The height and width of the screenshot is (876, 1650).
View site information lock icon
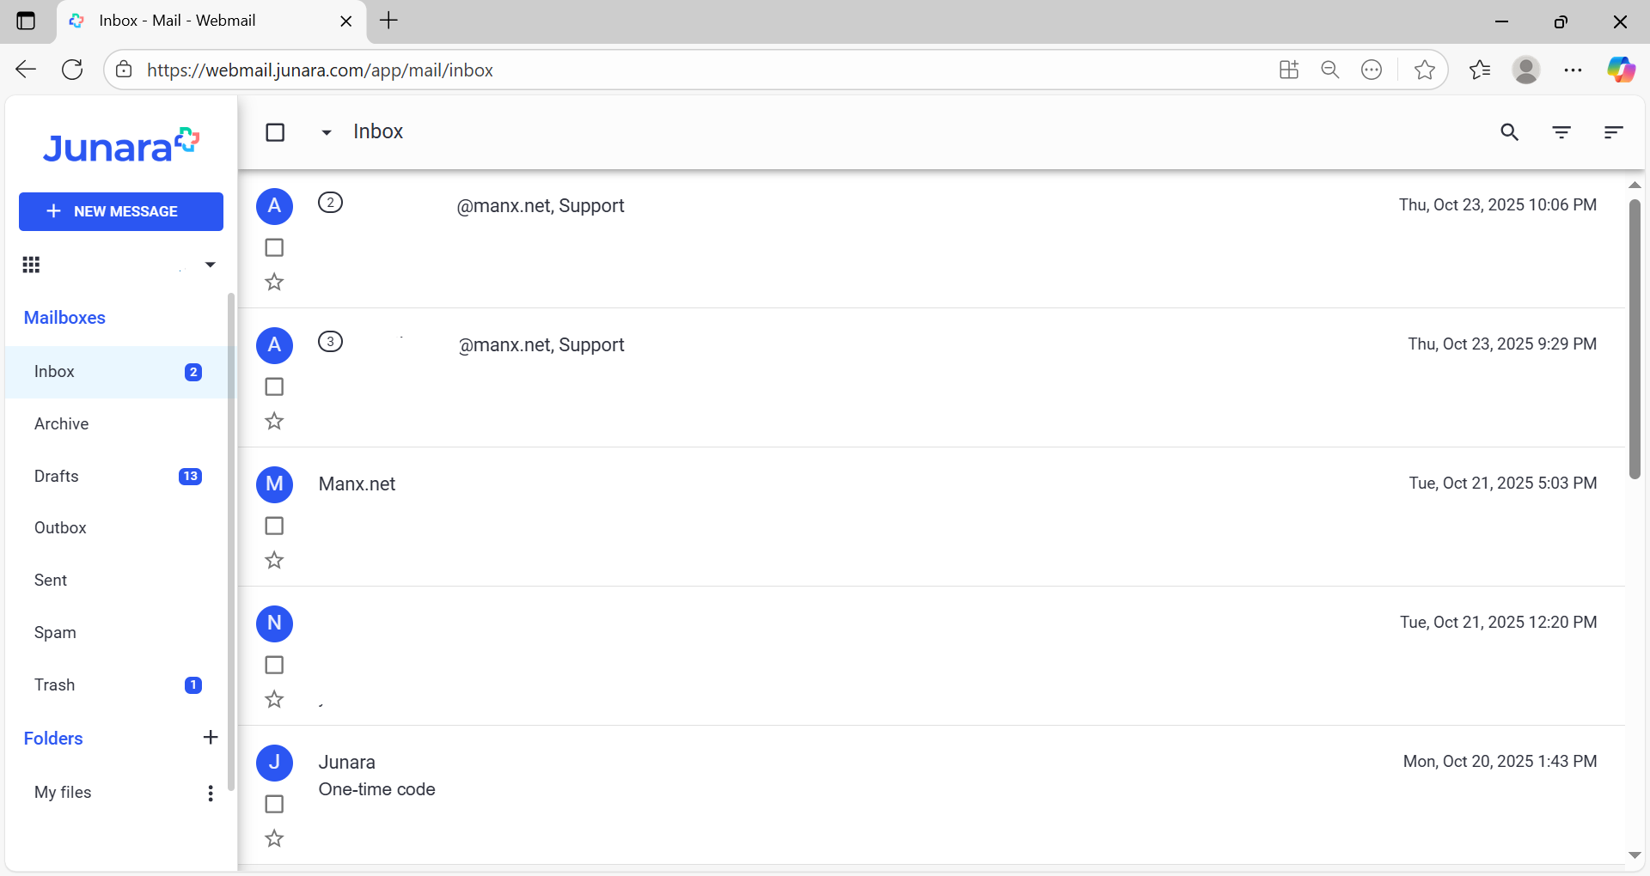pyautogui.click(x=124, y=70)
